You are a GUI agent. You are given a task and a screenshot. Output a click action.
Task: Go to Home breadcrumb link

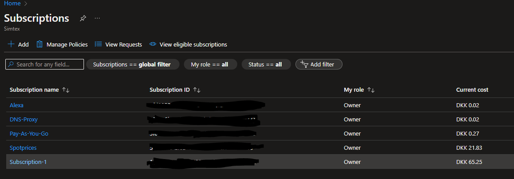(12, 4)
